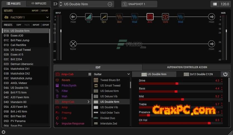Expand the Factory 1 setlist dropdown
This screenshot has height=135, width=233.
click(26, 17)
